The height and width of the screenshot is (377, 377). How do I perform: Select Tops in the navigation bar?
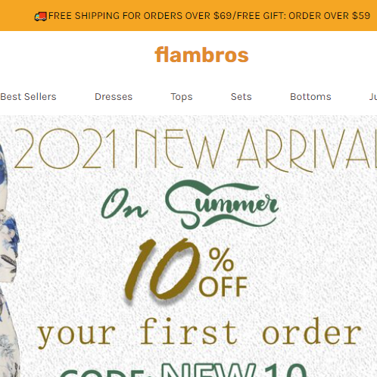182,97
